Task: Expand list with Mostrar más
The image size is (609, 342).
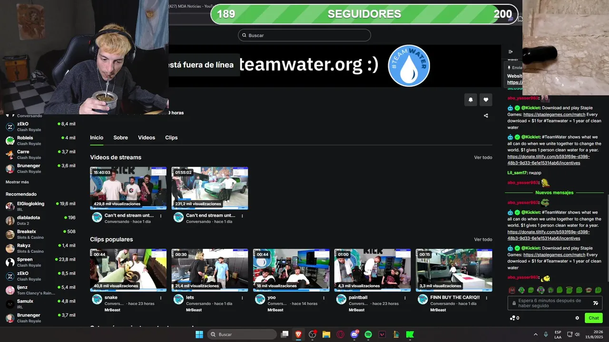Action: (17, 182)
